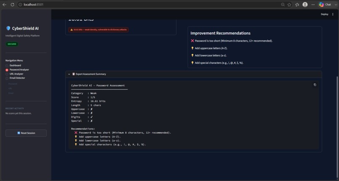Click 'Add uppercase letters (A-Z)' in recommendations panel
This screenshot has height=181, width=339.
[x=209, y=48]
